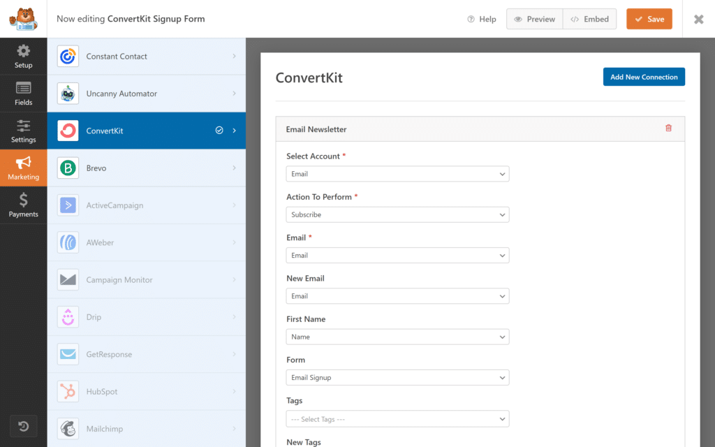The width and height of the screenshot is (715, 447).
Task: Switch to the Fields section
Action: (x=23, y=93)
